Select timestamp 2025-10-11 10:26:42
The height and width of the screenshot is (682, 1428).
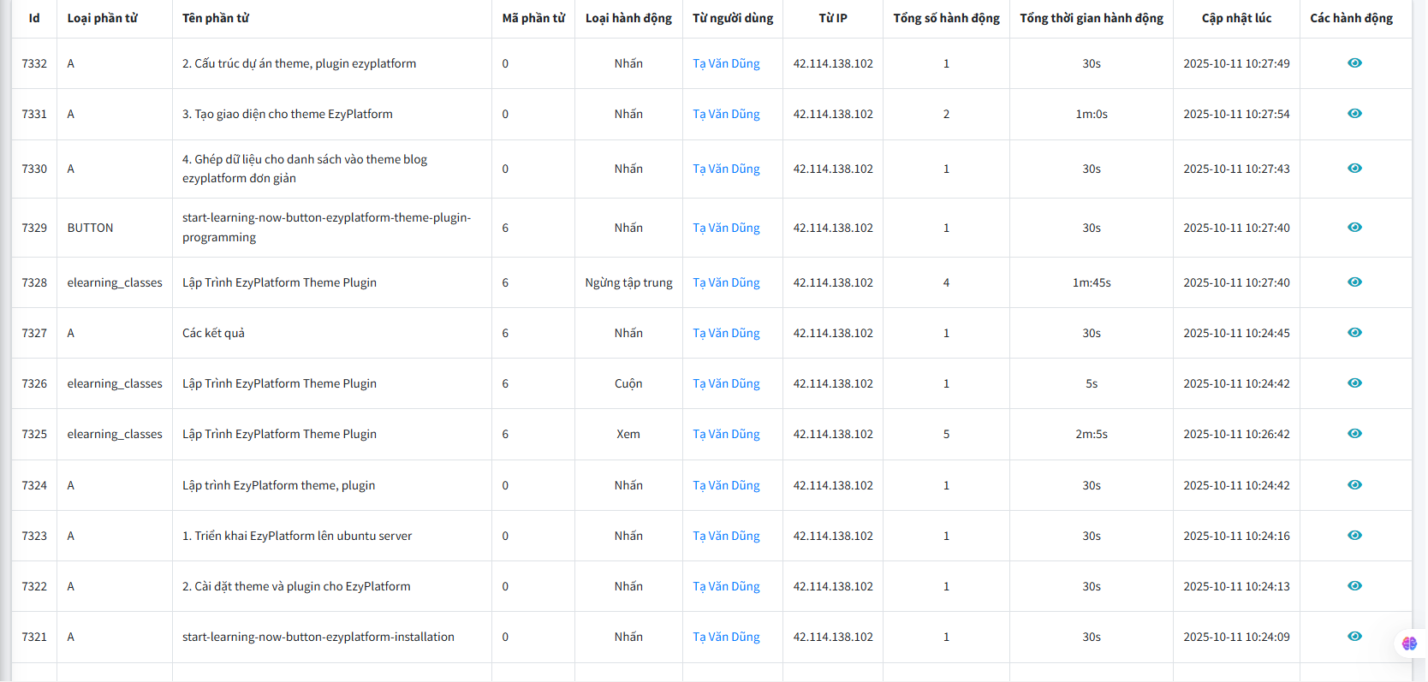[x=1236, y=434]
